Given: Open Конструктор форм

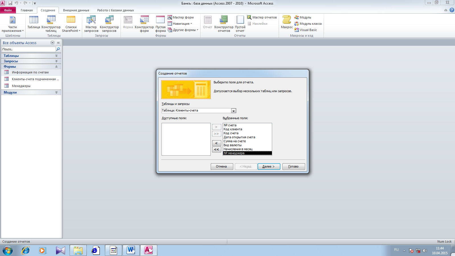Looking at the screenshot, I should click(x=144, y=24).
